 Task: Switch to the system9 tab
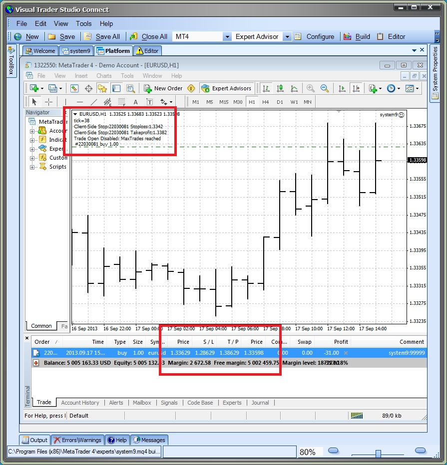coord(76,51)
